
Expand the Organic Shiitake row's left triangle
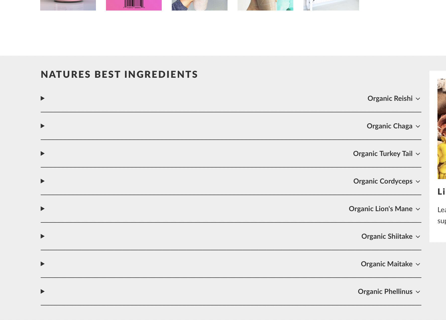(x=43, y=236)
